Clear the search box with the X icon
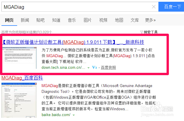 pyautogui.click(x=154, y=7)
